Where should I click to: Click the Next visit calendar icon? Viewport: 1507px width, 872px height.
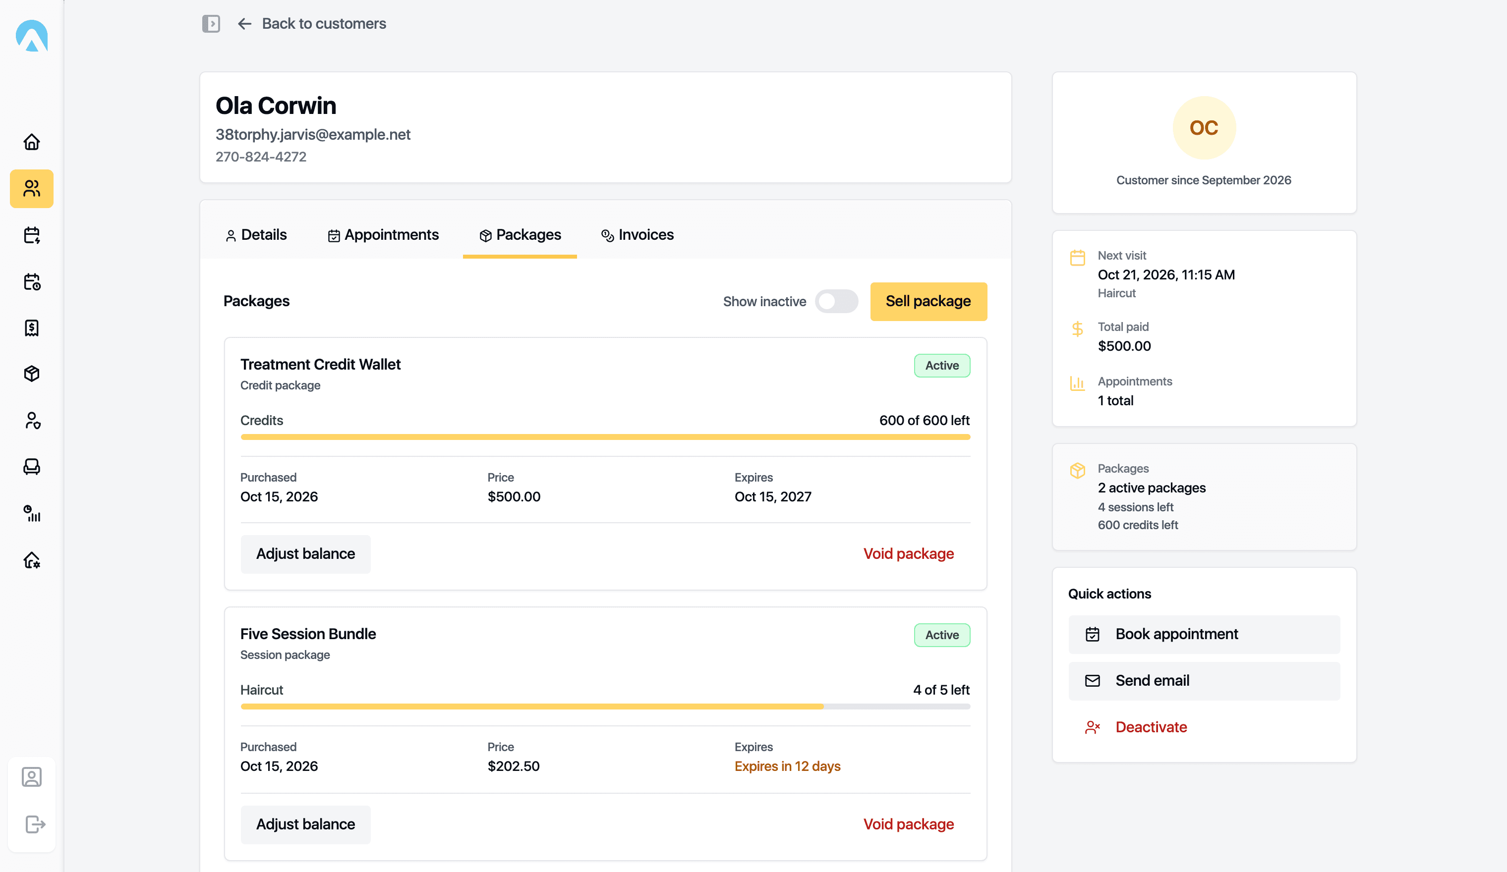[1077, 258]
